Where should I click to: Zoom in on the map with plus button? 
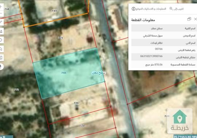pos(1,7)
